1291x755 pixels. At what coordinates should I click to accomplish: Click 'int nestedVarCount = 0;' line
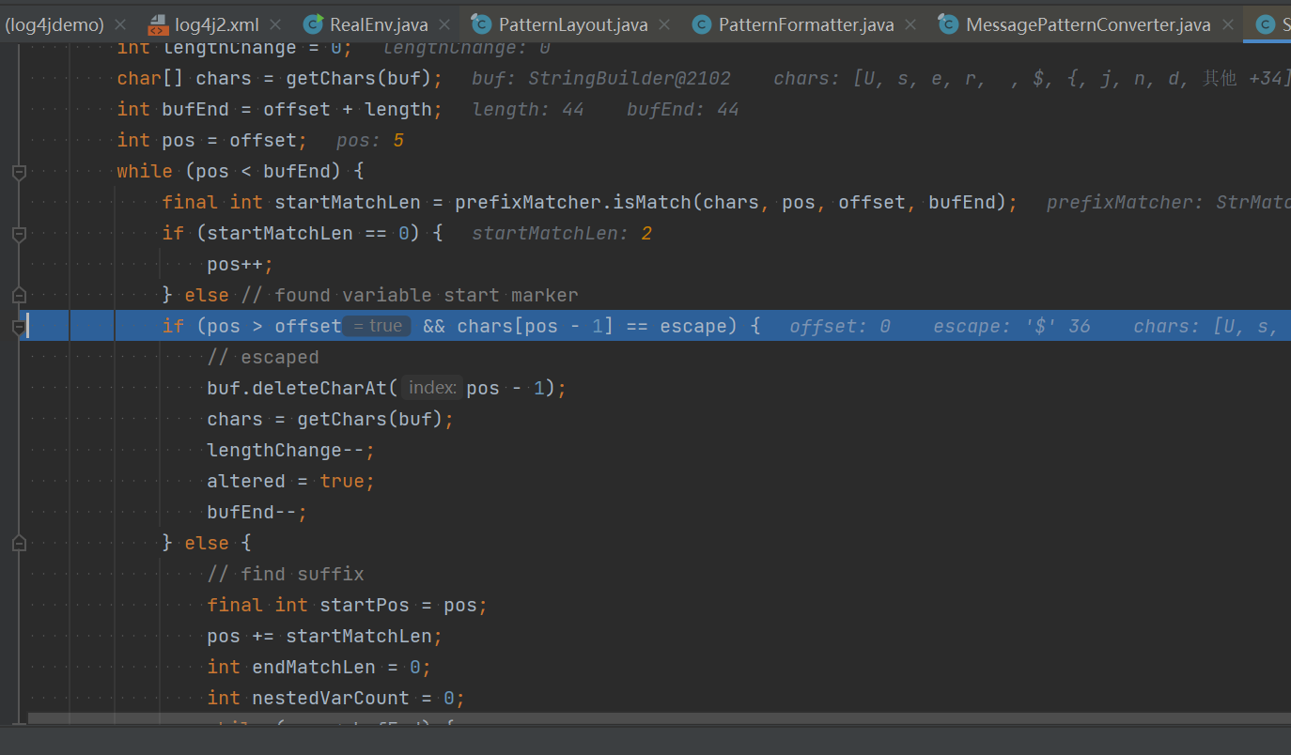tap(336, 698)
